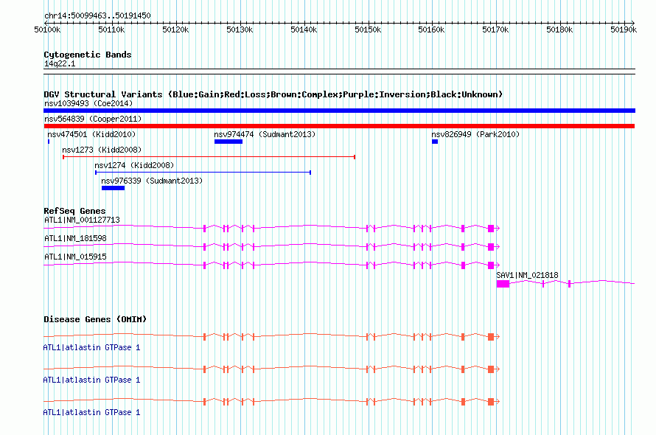Click the nsv1274 (Kidd2008) label

134,165
